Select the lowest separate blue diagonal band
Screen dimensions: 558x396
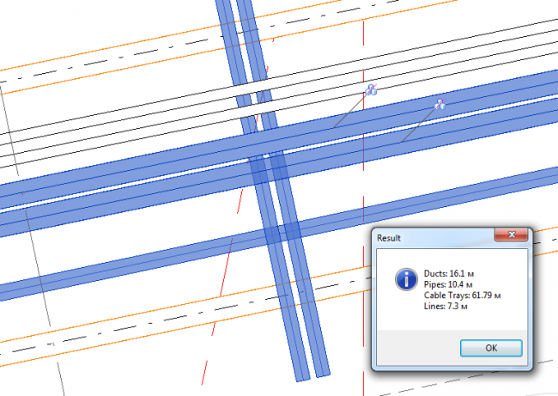click(x=129, y=265)
